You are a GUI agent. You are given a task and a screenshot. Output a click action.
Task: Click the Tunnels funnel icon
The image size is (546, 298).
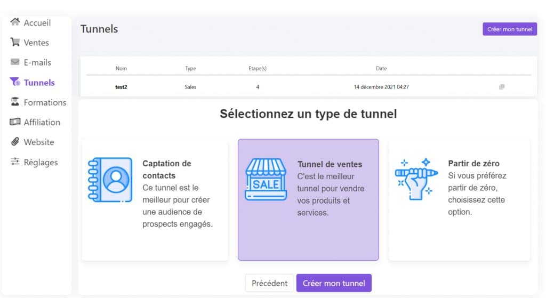coord(15,82)
